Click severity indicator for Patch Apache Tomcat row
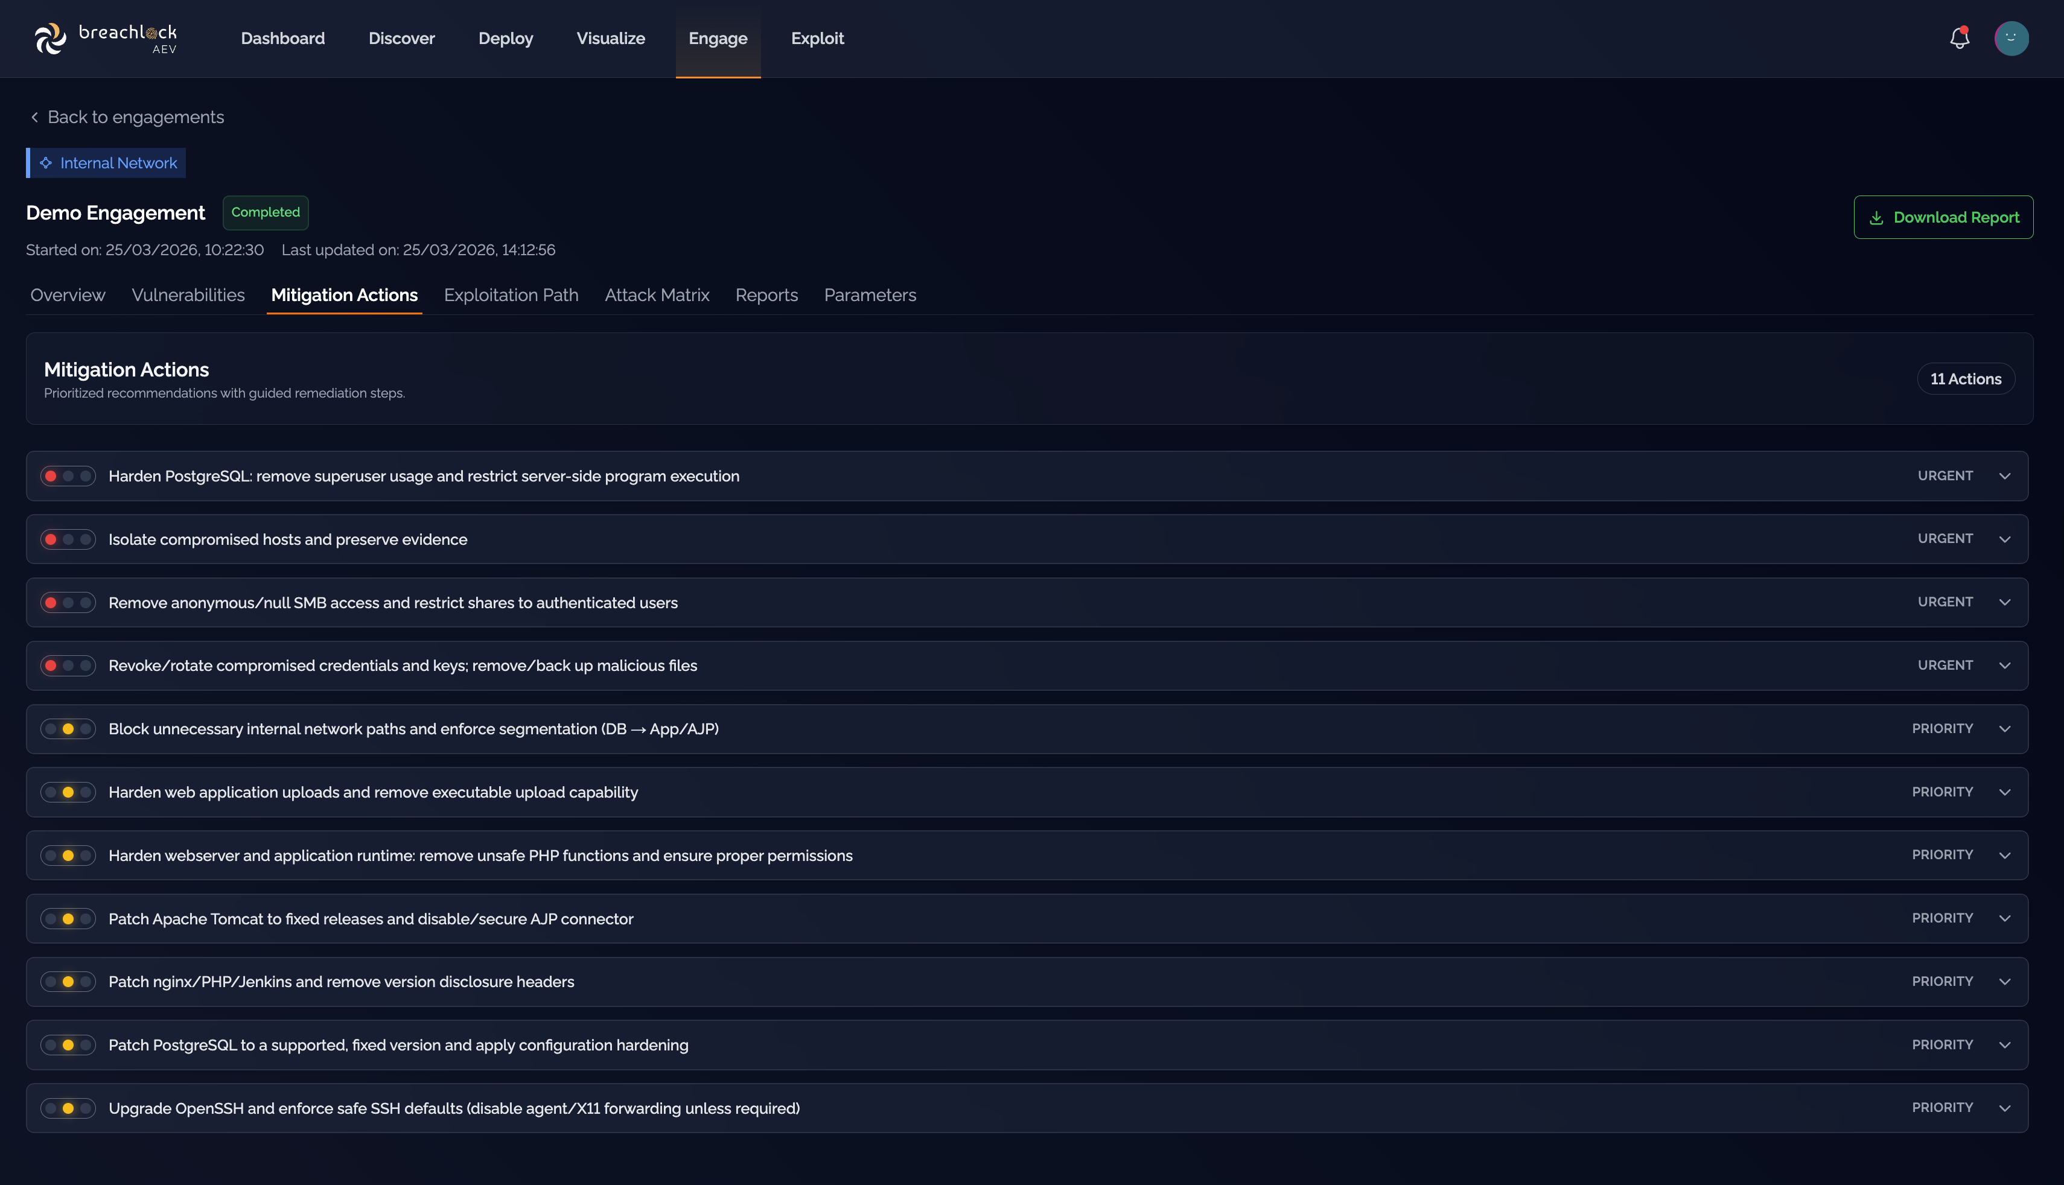The image size is (2064, 1185). 68,919
